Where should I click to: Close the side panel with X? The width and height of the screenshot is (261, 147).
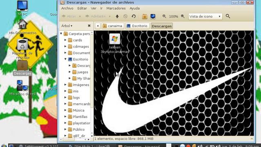click(89, 26)
